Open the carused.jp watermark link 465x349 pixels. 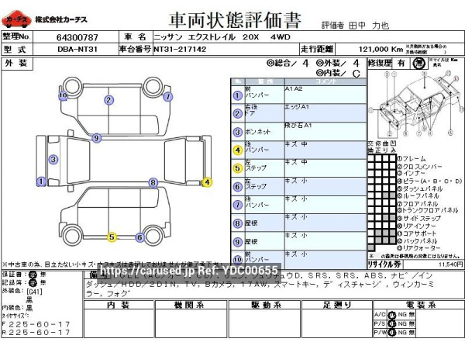[189, 270]
